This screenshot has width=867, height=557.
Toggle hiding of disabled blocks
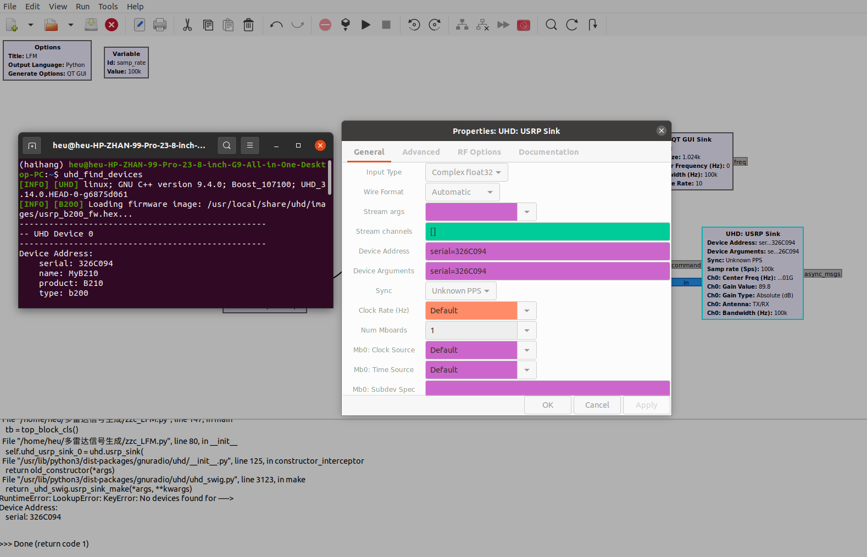point(524,25)
